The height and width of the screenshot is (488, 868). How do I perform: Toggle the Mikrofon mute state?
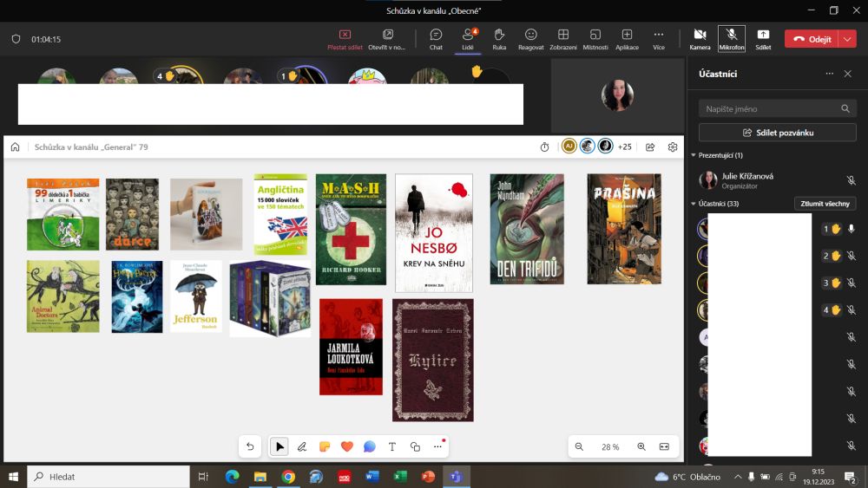pyautogui.click(x=731, y=39)
